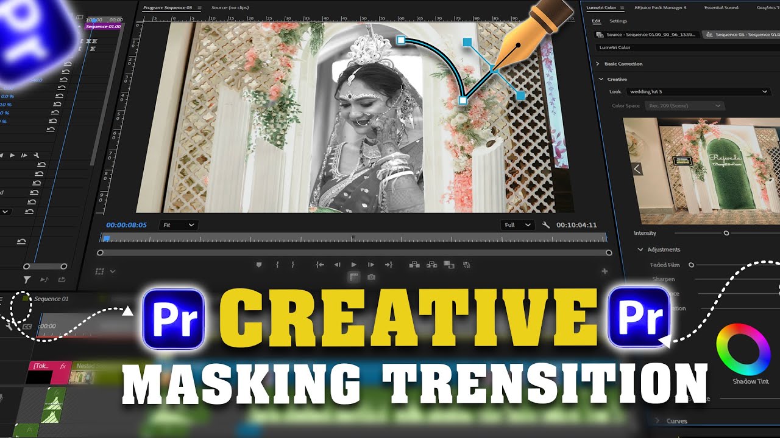Click the dashed-square icon below the monitor

(x=101, y=271)
